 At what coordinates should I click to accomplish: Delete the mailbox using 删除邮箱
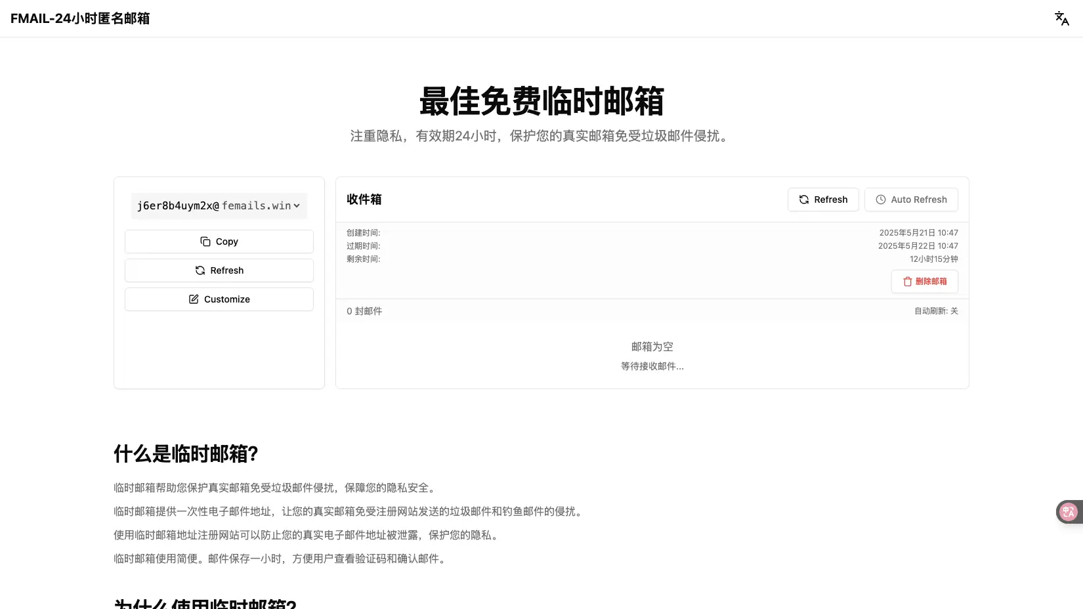click(x=924, y=282)
